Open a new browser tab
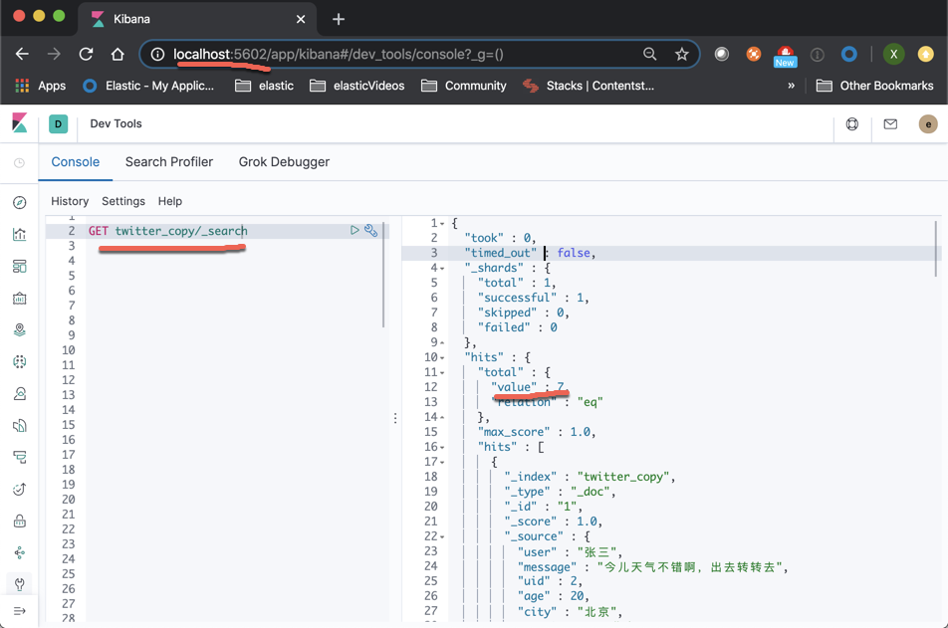The height and width of the screenshot is (628, 948). 339,19
